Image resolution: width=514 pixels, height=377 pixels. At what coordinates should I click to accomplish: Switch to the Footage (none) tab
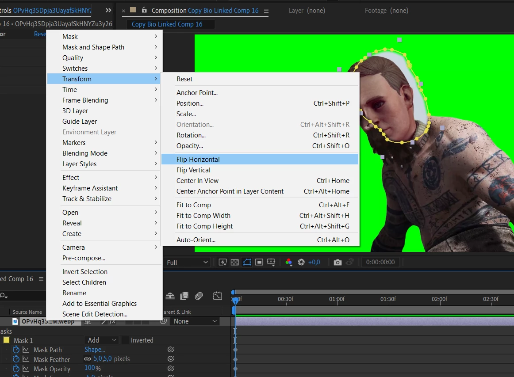click(x=387, y=11)
